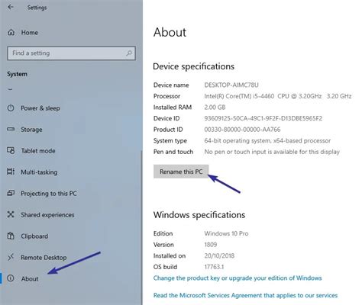Click the search magnifier icon
Image resolution: width=362 pixels, height=305 pixels.
point(129,53)
